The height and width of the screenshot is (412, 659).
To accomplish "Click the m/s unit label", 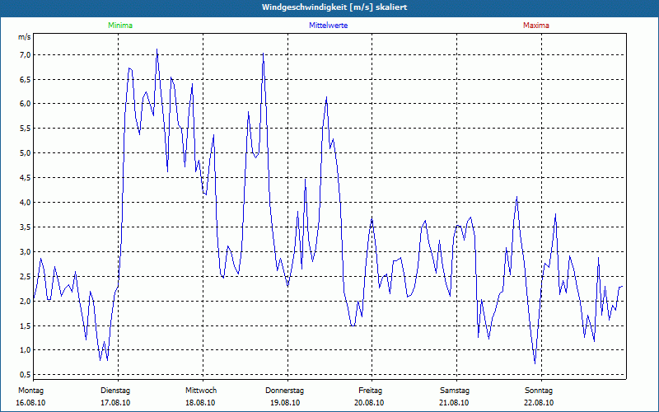I will [x=25, y=37].
